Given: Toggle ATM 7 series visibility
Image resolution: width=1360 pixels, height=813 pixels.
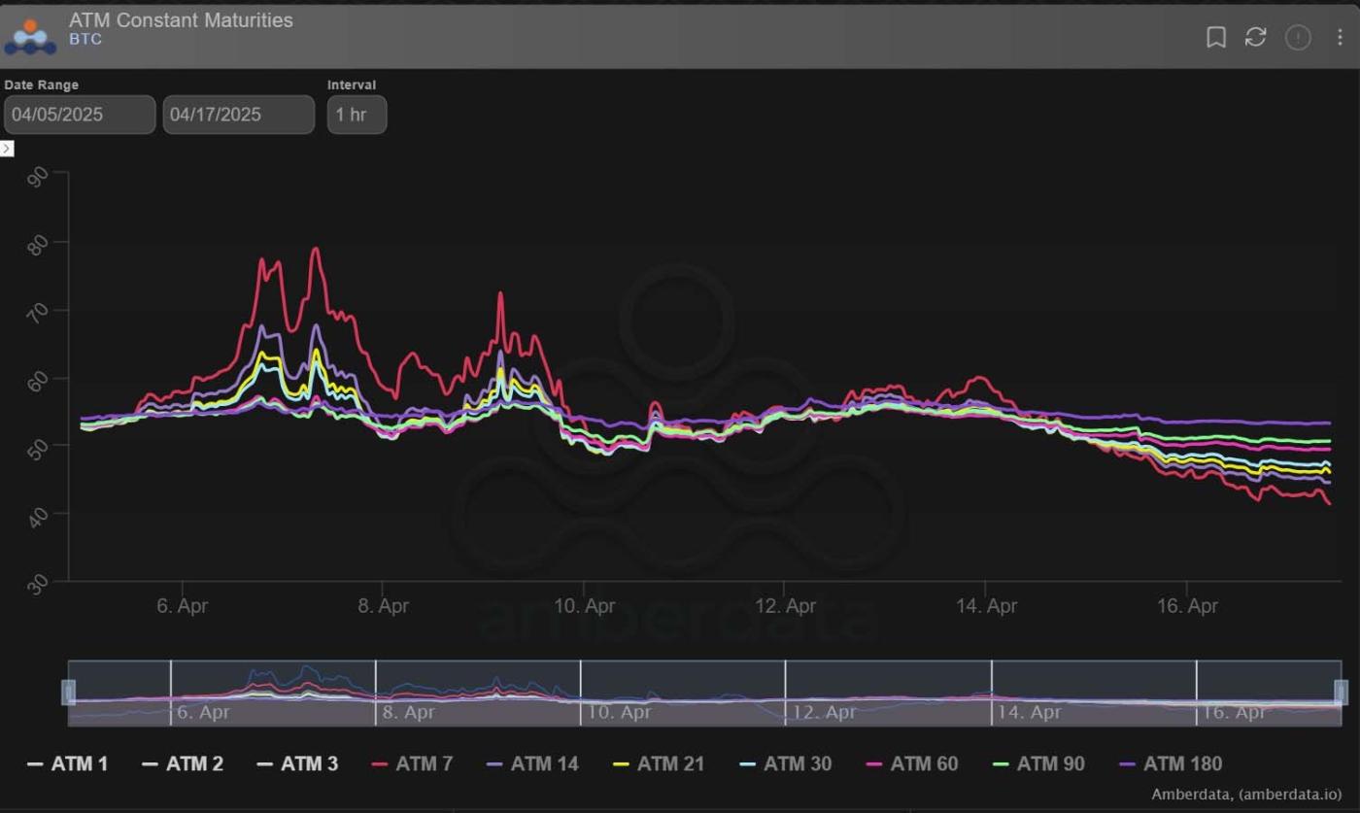Looking at the screenshot, I should pyautogui.click(x=412, y=763).
